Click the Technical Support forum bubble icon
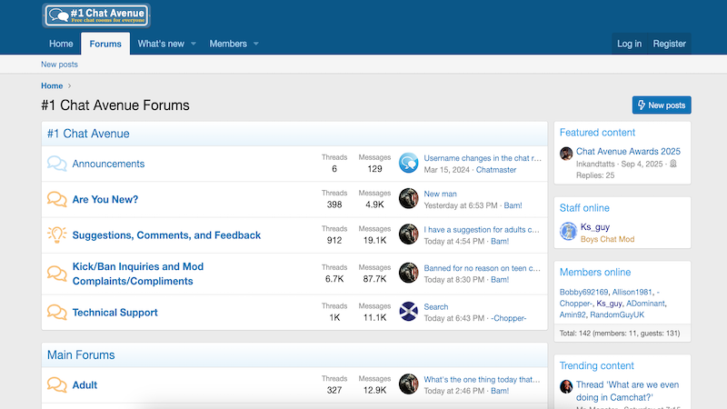This screenshot has width=727, height=409. pyautogui.click(x=56, y=312)
